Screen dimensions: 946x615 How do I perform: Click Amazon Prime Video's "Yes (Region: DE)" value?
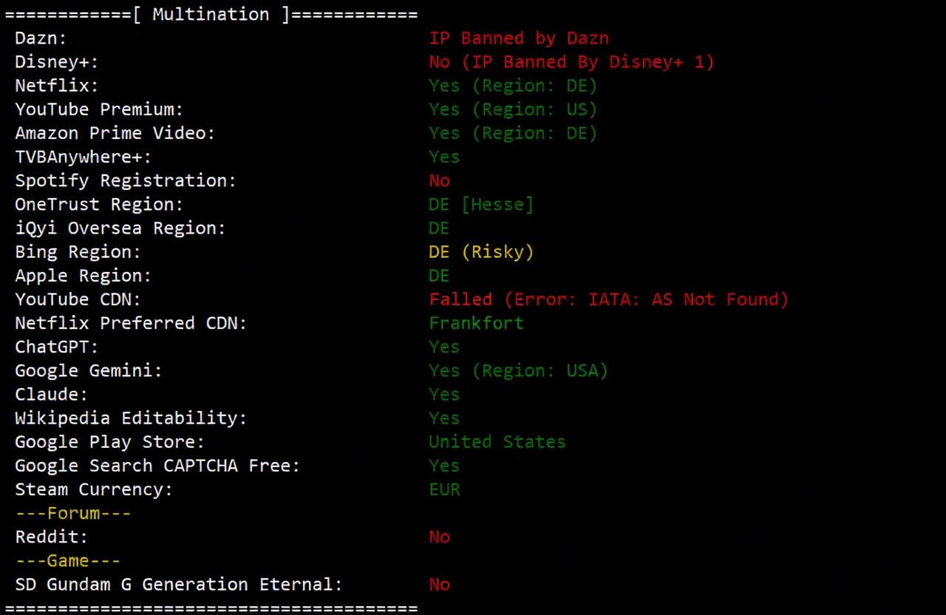click(514, 133)
